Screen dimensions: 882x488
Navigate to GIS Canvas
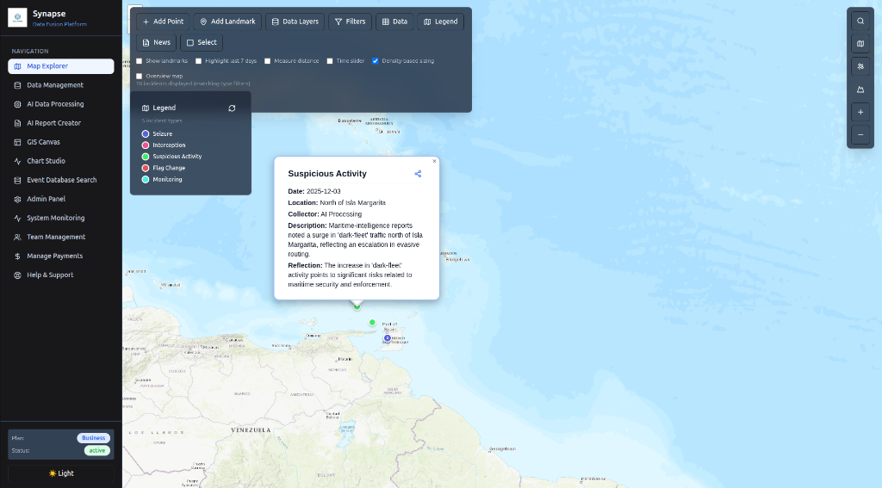[61, 142]
